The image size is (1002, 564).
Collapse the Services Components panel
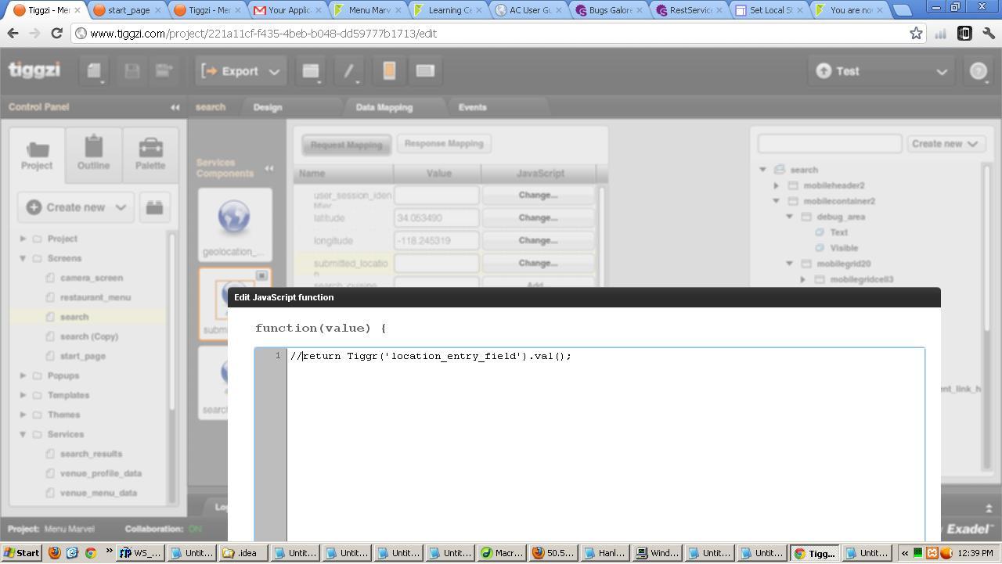269,168
